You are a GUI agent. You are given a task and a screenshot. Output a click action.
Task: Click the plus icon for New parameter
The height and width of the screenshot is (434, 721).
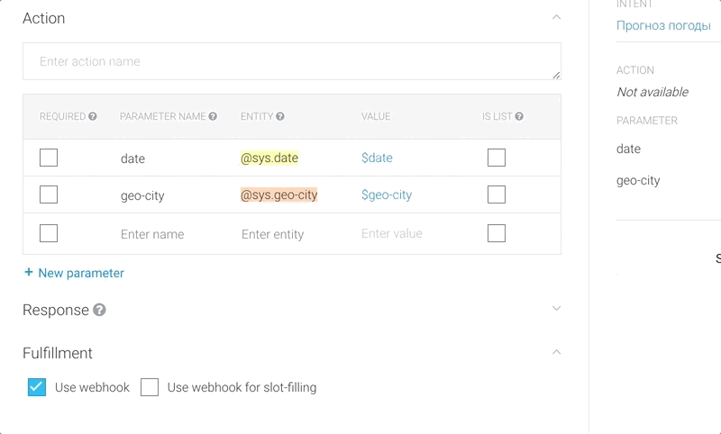pyautogui.click(x=29, y=272)
